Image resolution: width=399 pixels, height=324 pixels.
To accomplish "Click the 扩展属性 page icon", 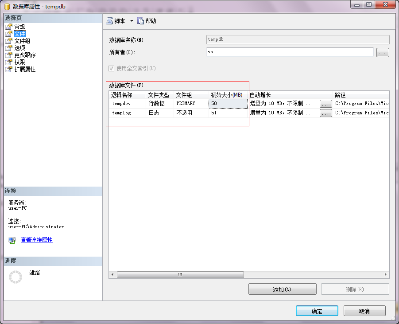I will pyautogui.click(x=9, y=69).
